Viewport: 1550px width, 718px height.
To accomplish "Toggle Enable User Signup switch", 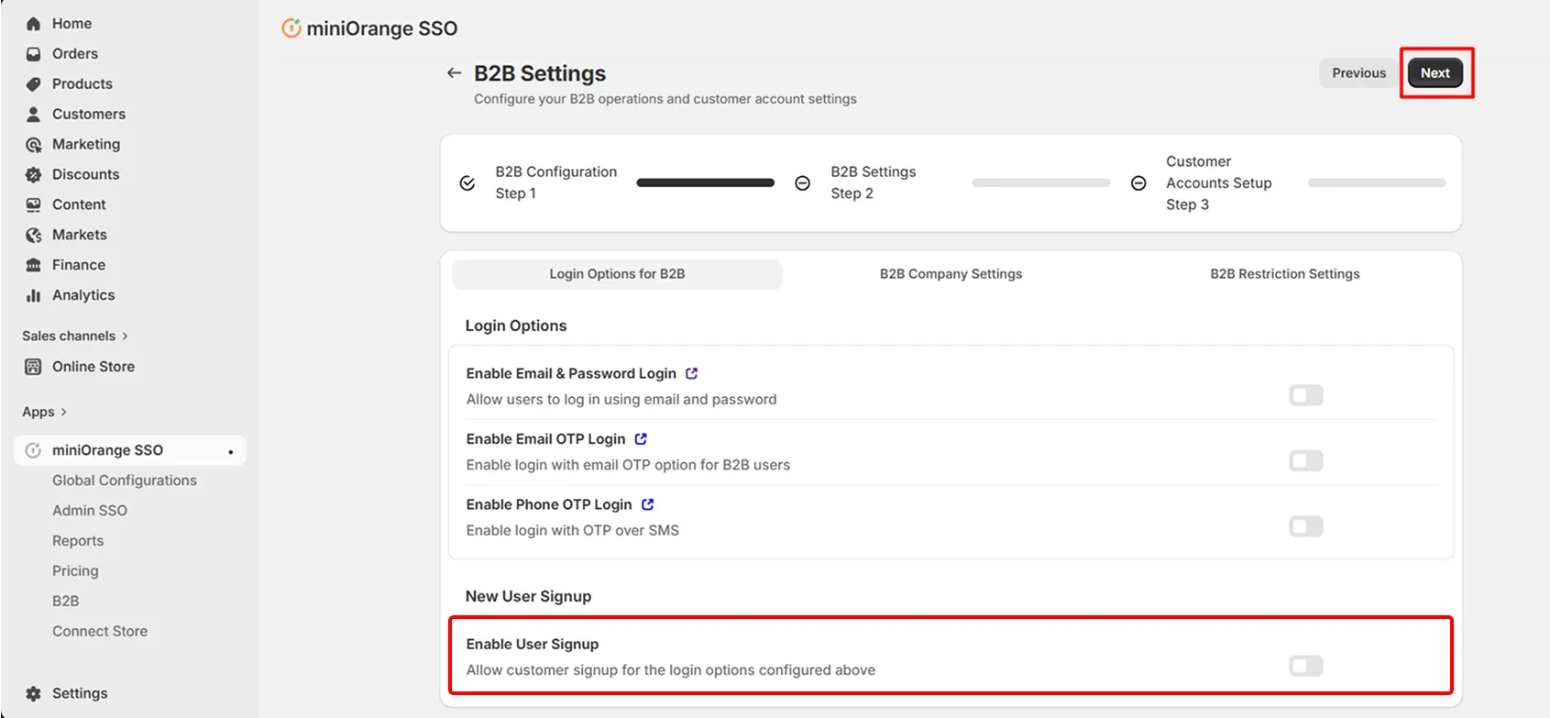I will 1306,666.
